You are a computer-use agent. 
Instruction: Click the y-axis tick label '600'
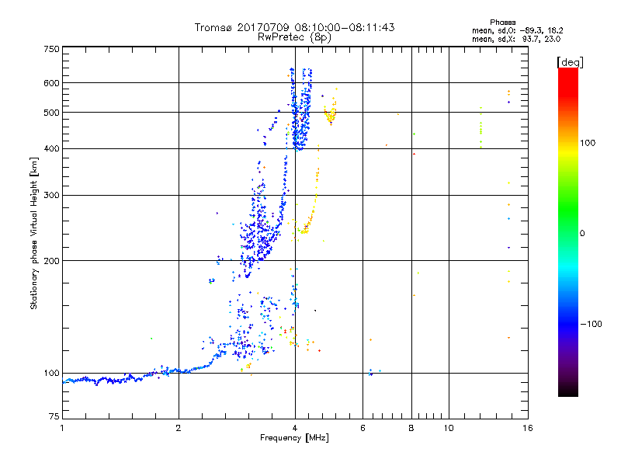[x=51, y=83]
